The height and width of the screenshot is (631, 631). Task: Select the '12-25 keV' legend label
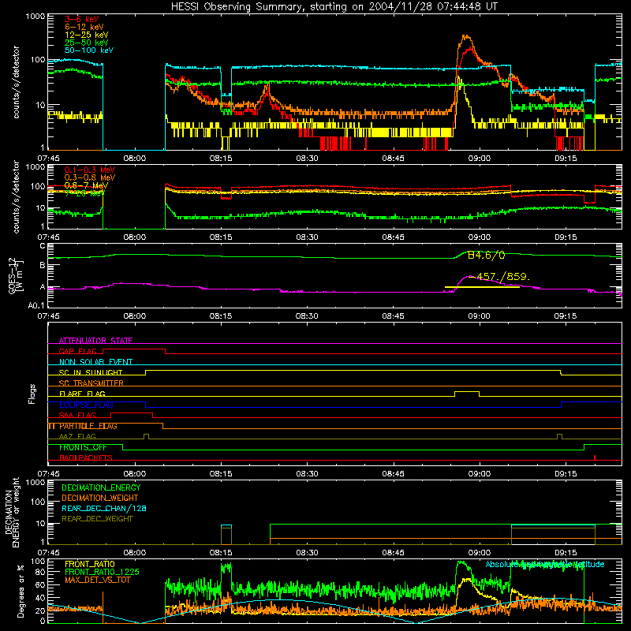pyautogui.click(x=87, y=35)
